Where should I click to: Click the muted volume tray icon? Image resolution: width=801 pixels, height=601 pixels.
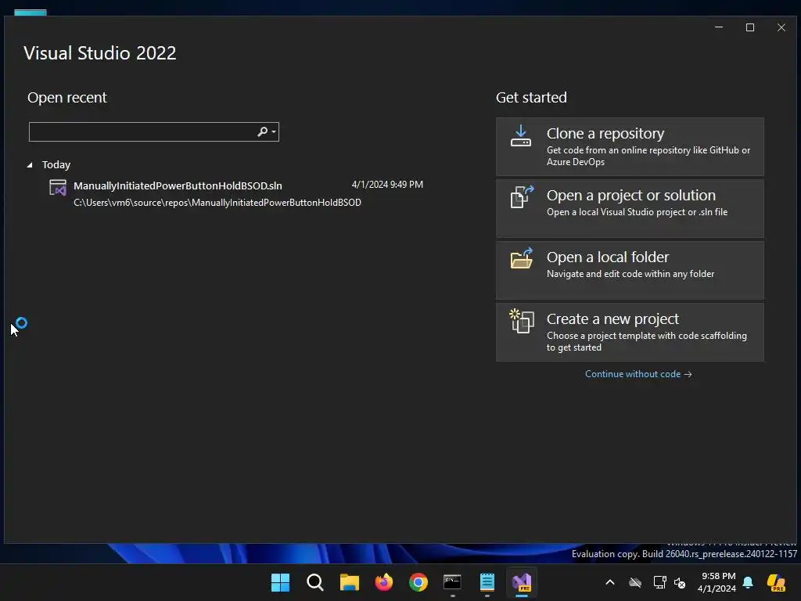pyautogui.click(x=680, y=582)
